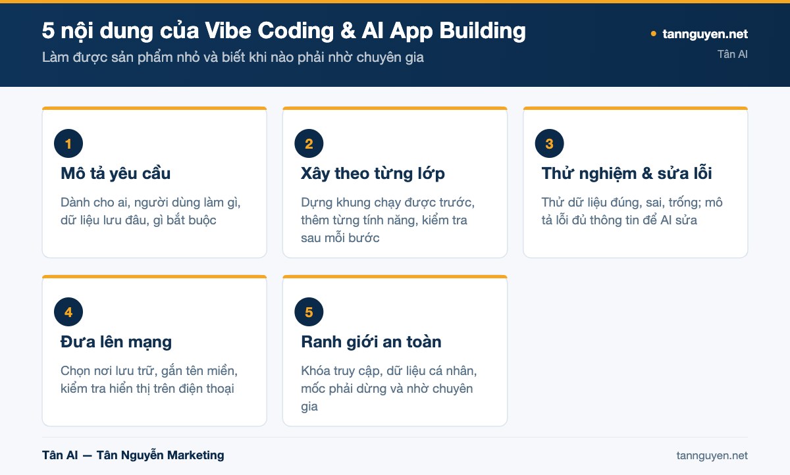Click the number 4 circle badge
This screenshot has width=790, height=475.
[68, 312]
